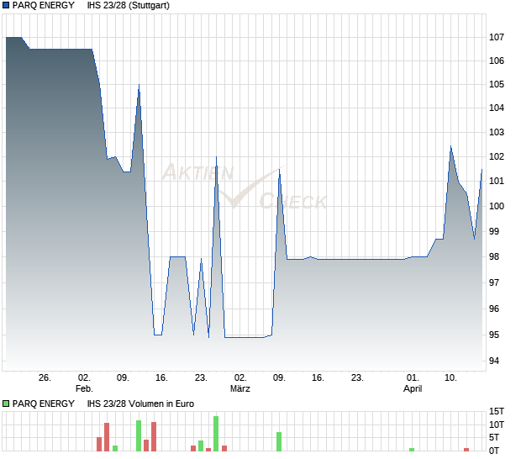Click the 96 price axis label
This screenshot has height=459, width=521.
(494, 309)
